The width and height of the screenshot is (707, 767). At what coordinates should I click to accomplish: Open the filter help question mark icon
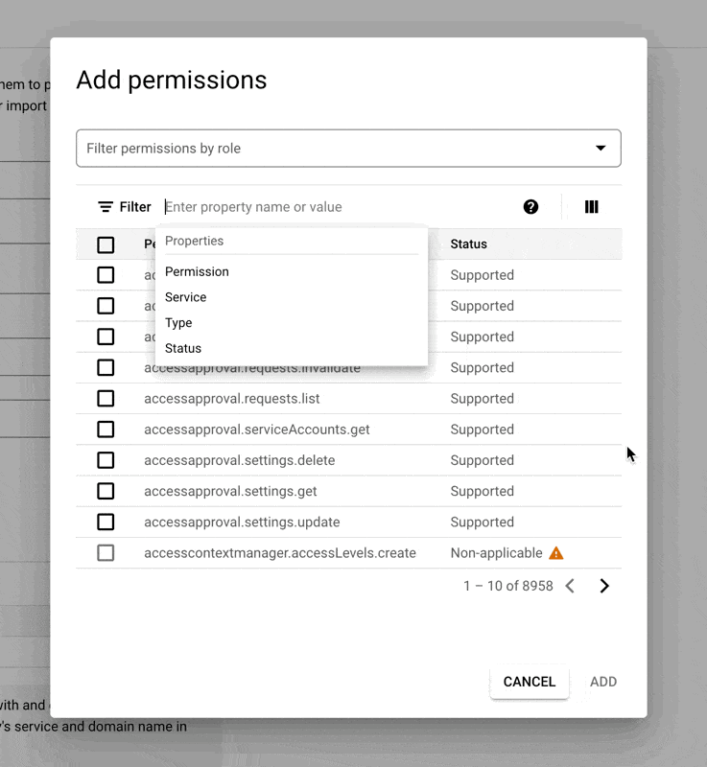point(530,207)
